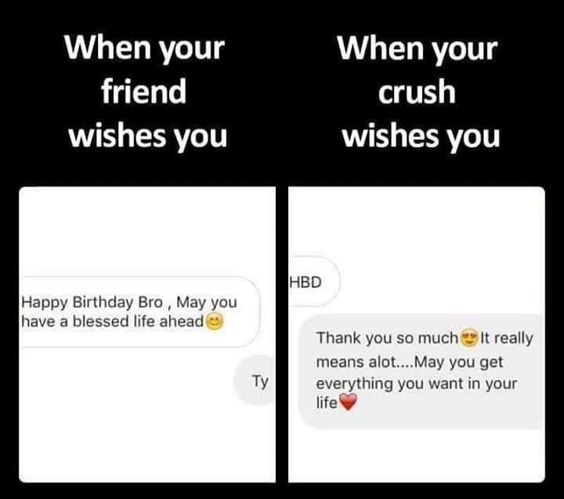Click 'When your' in the right heading
This screenshot has width=564, height=499.
418,49
